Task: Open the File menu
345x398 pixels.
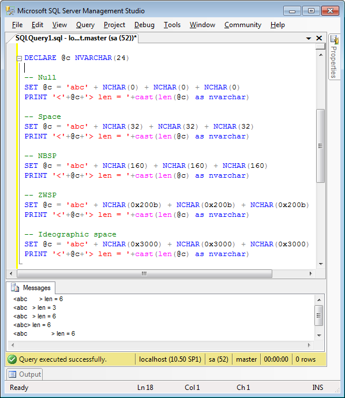Action: click(17, 25)
